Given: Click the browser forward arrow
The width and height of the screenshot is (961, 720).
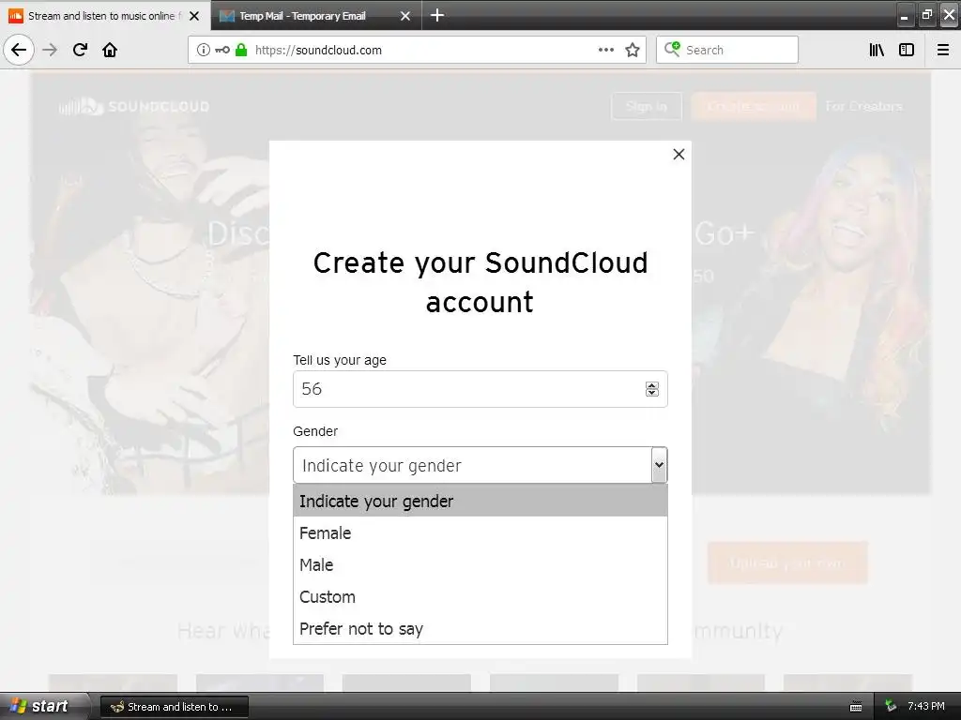Looking at the screenshot, I should click(x=51, y=50).
